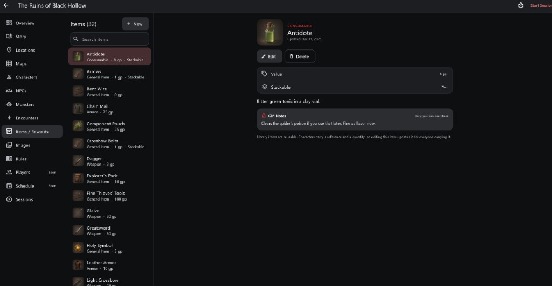The height and width of the screenshot is (286, 552).
Task: Click the Overview dashboard icon
Action: pyautogui.click(x=9, y=23)
